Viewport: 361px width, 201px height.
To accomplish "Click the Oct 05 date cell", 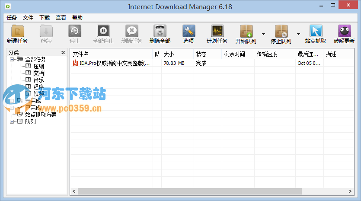I will [x=309, y=63].
